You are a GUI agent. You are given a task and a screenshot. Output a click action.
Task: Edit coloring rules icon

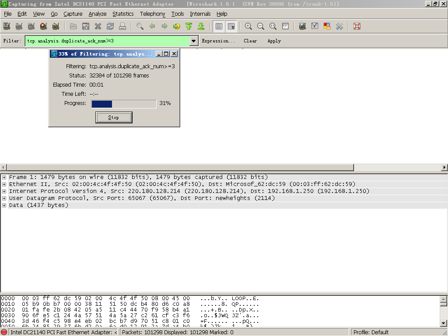click(327, 26)
